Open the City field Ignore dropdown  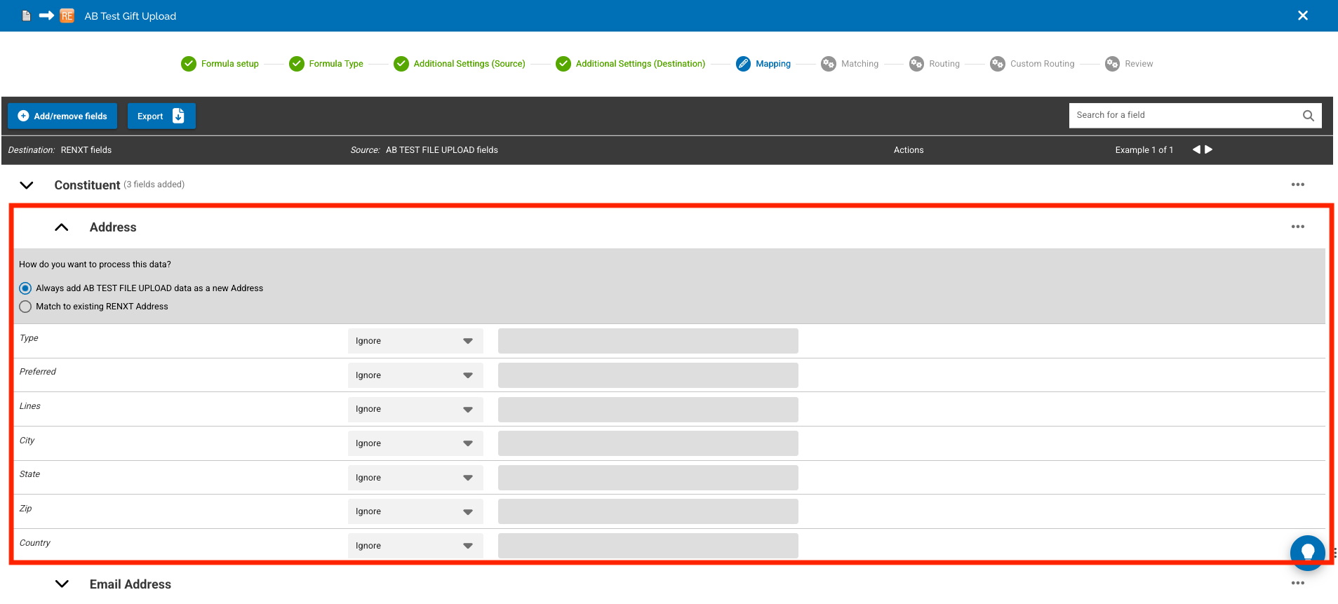415,443
